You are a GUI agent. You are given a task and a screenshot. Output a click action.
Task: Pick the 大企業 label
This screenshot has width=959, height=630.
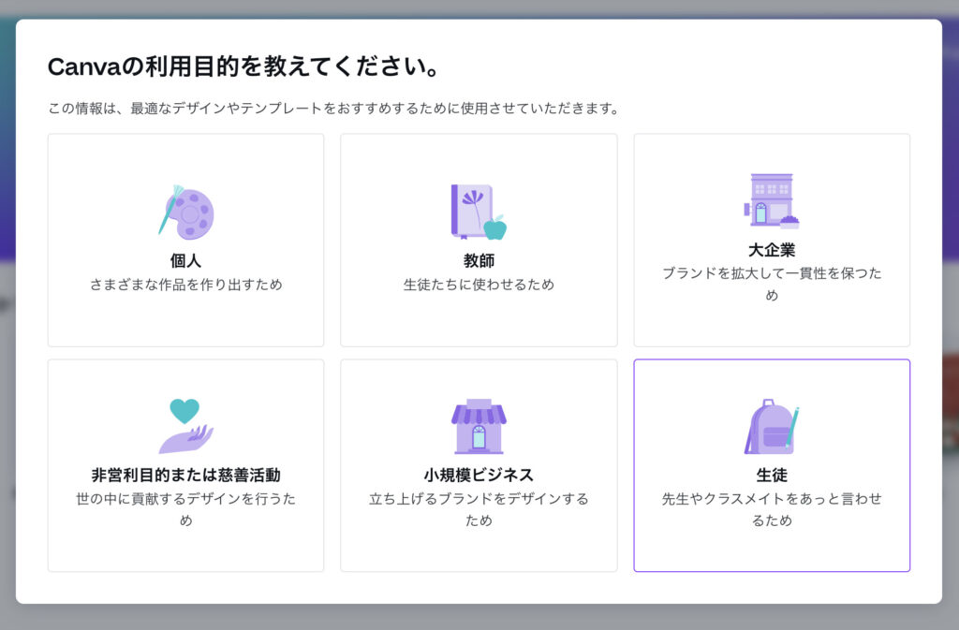click(x=772, y=250)
